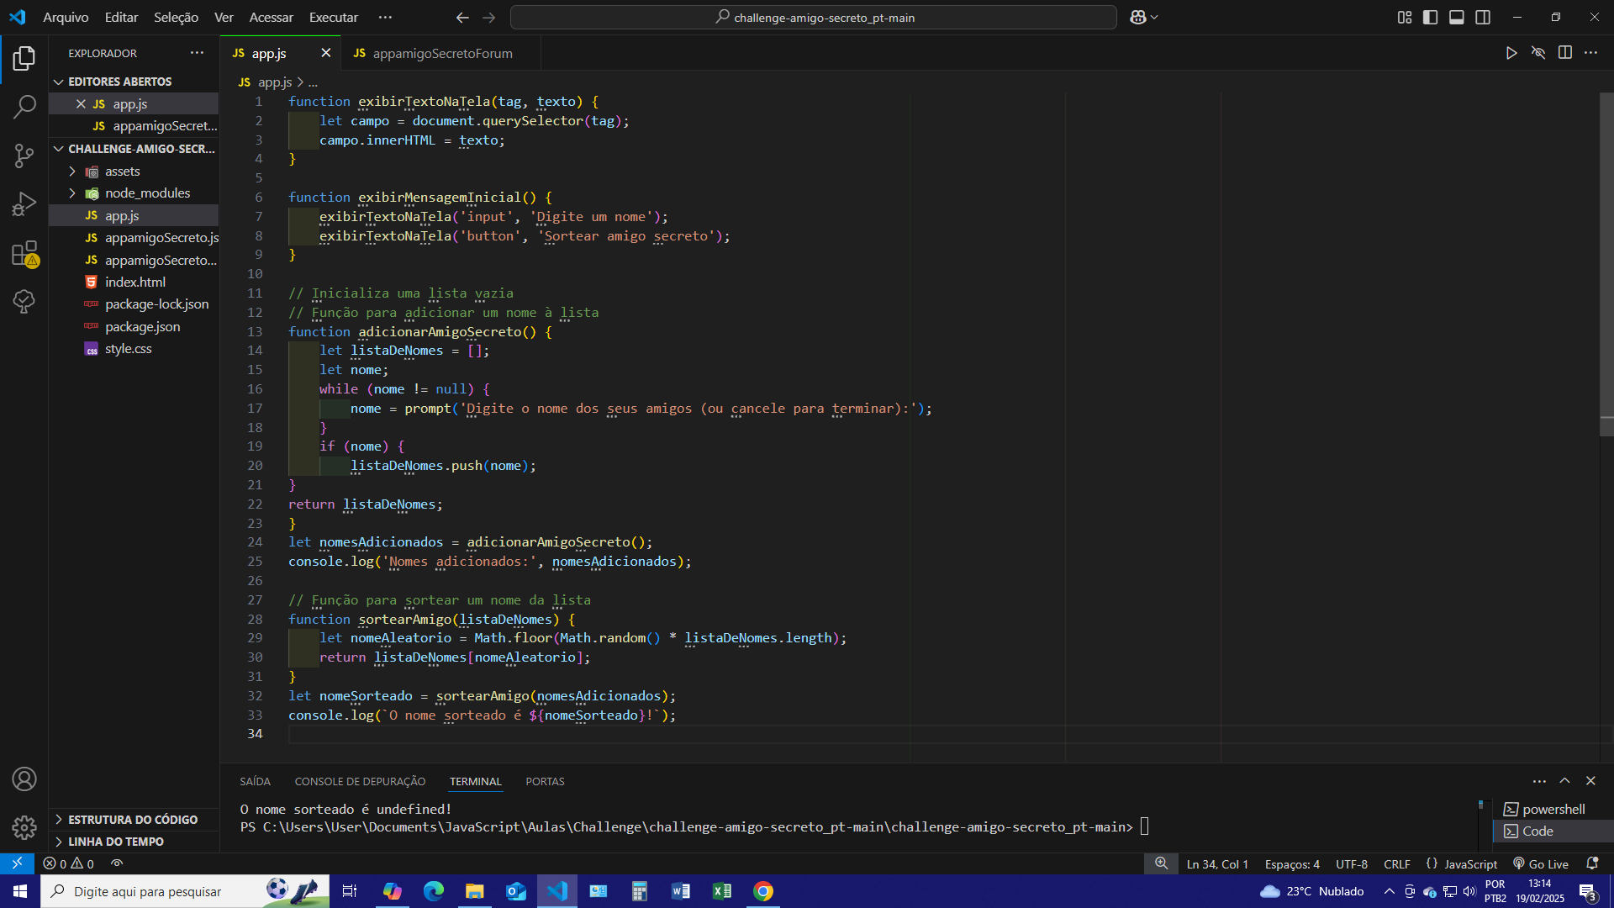This screenshot has width=1614, height=908.
Task: Click Espaços: 4 indentation setting
Action: (x=1292, y=863)
